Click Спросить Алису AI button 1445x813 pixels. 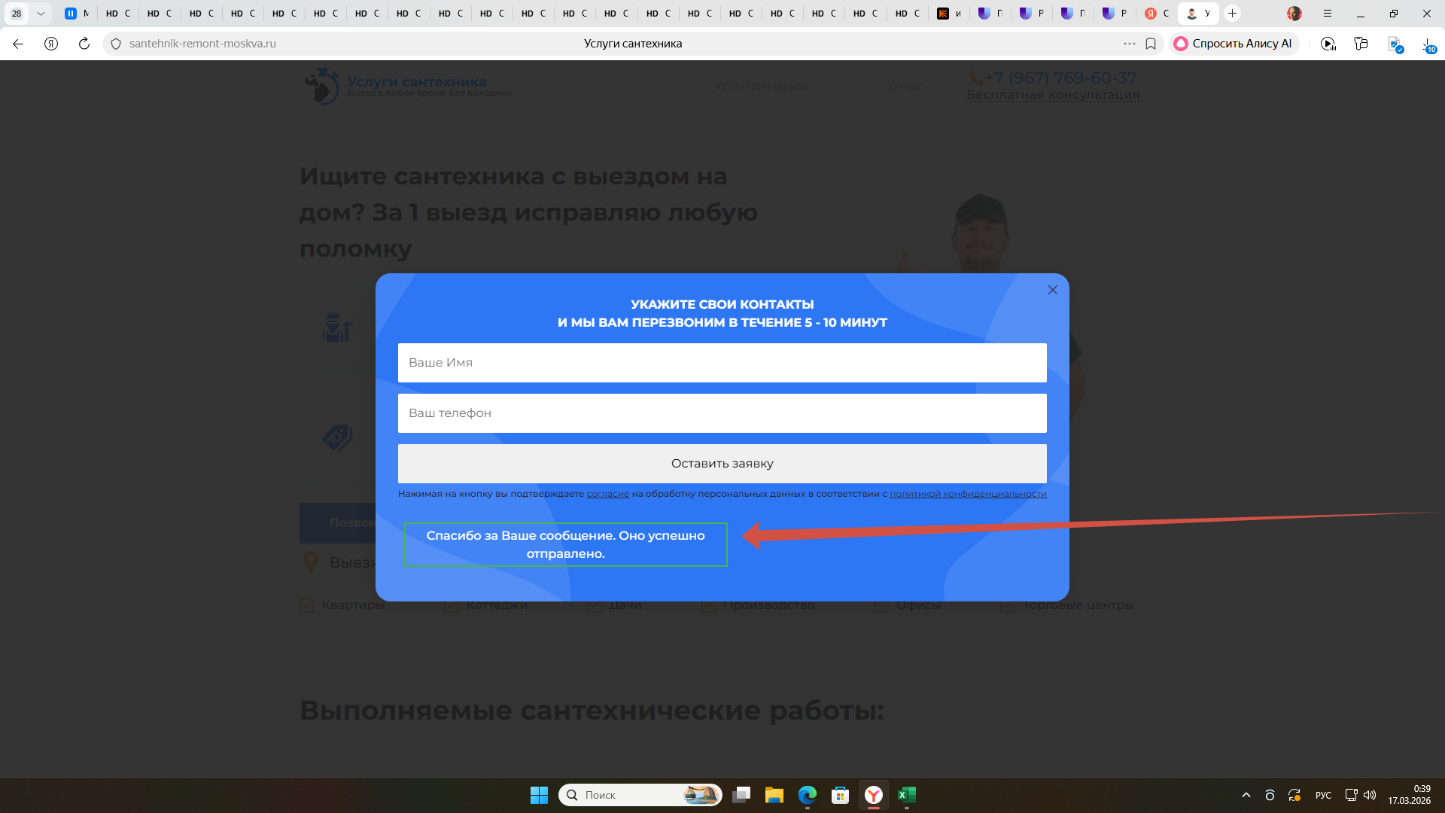click(1234, 44)
